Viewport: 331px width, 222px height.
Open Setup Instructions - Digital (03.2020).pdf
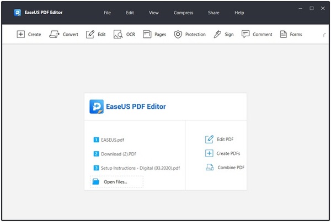tap(140, 168)
